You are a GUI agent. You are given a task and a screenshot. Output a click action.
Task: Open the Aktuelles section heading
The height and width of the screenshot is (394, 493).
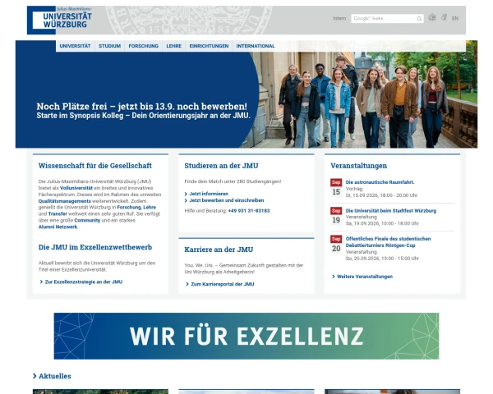tap(55, 376)
